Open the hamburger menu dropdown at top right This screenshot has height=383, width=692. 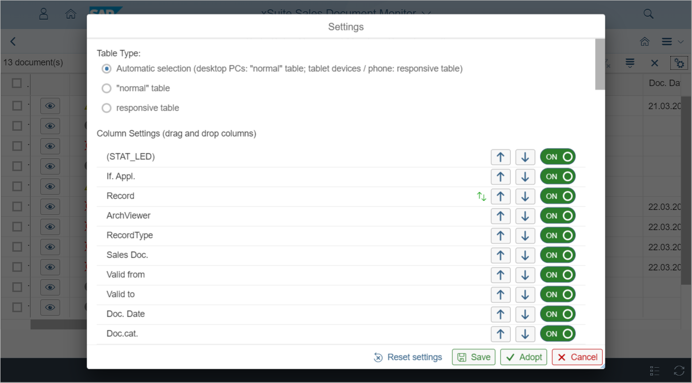[672, 42]
